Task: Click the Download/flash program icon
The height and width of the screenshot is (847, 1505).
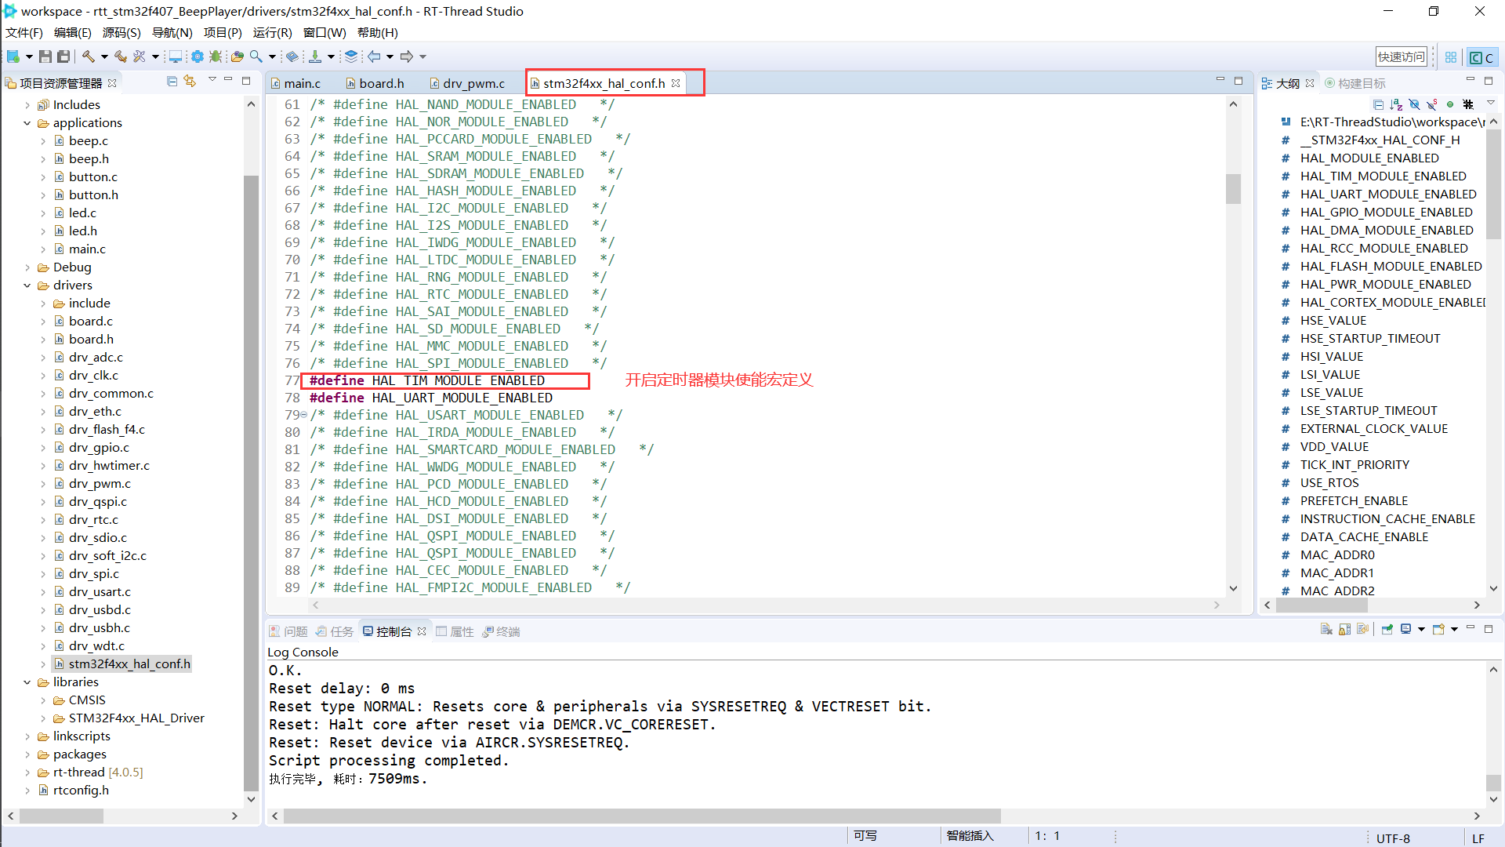Action: click(314, 56)
